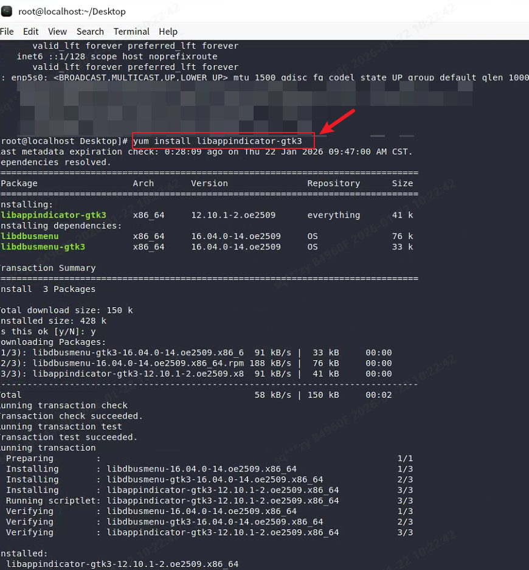This screenshot has width=529, height=570.
Task: Click the 'everything' repository entry
Action: point(333,215)
